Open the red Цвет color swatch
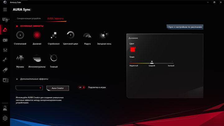The width and height of the screenshot is (224, 126). 133,49
